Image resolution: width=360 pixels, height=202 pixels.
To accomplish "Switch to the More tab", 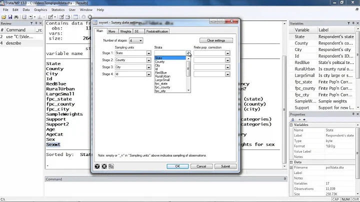I will pos(112,31).
